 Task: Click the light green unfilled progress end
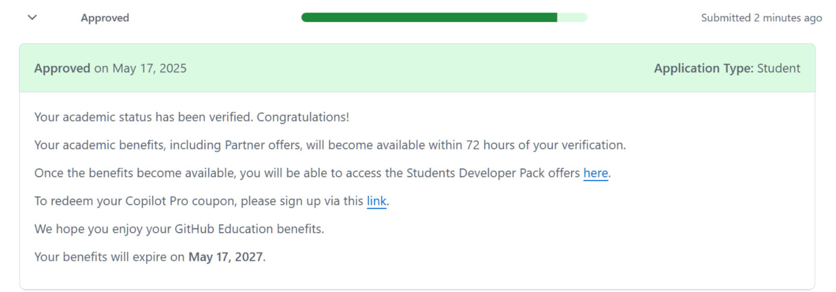point(573,17)
